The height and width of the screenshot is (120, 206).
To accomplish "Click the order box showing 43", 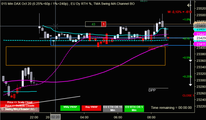I will 93,24.
